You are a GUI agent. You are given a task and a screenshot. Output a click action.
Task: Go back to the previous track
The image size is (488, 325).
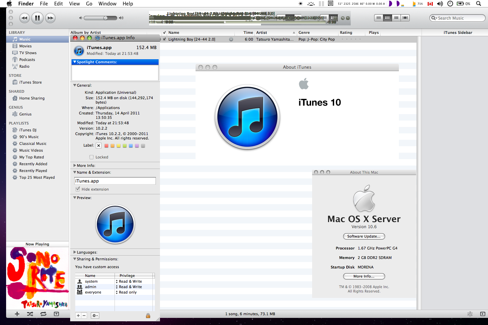[x=24, y=18]
